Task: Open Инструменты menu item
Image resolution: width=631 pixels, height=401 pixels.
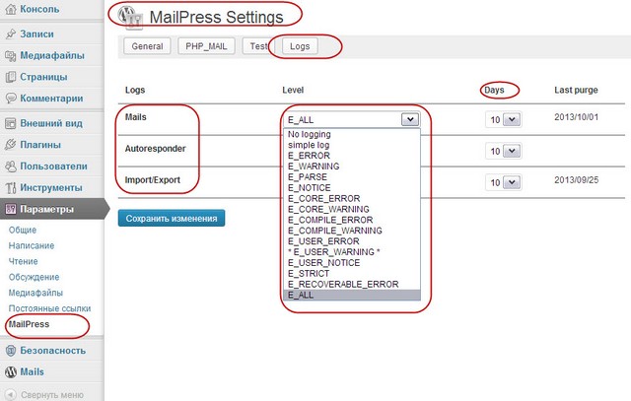Action: click(x=51, y=187)
